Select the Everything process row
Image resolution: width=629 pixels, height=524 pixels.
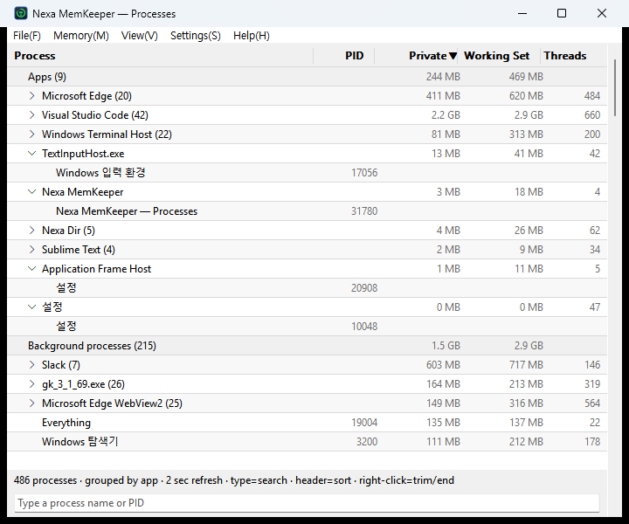pos(308,423)
